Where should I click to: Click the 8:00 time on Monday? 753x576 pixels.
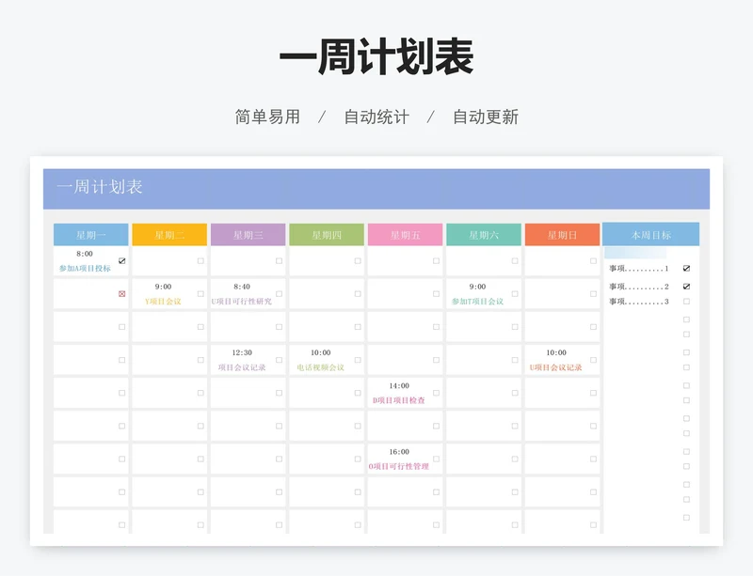point(85,254)
